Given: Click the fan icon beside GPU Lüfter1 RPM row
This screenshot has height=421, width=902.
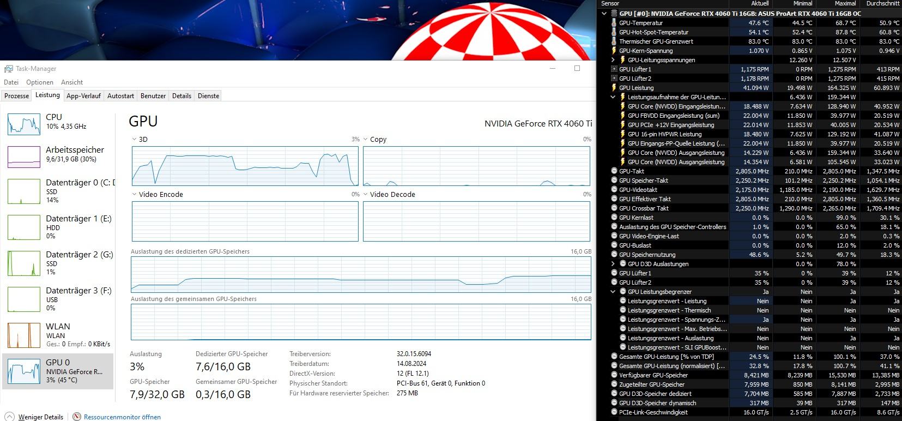Looking at the screenshot, I should [614, 69].
